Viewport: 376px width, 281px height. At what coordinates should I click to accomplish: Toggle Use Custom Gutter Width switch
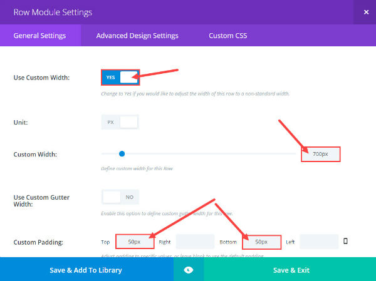[x=120, y=197]
